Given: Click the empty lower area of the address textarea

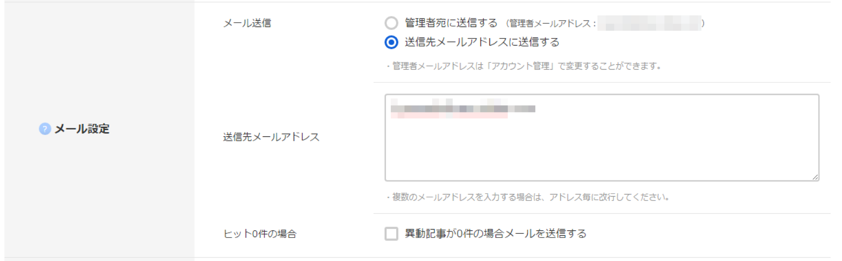Looking at the screenshot, I should point(601,152).
